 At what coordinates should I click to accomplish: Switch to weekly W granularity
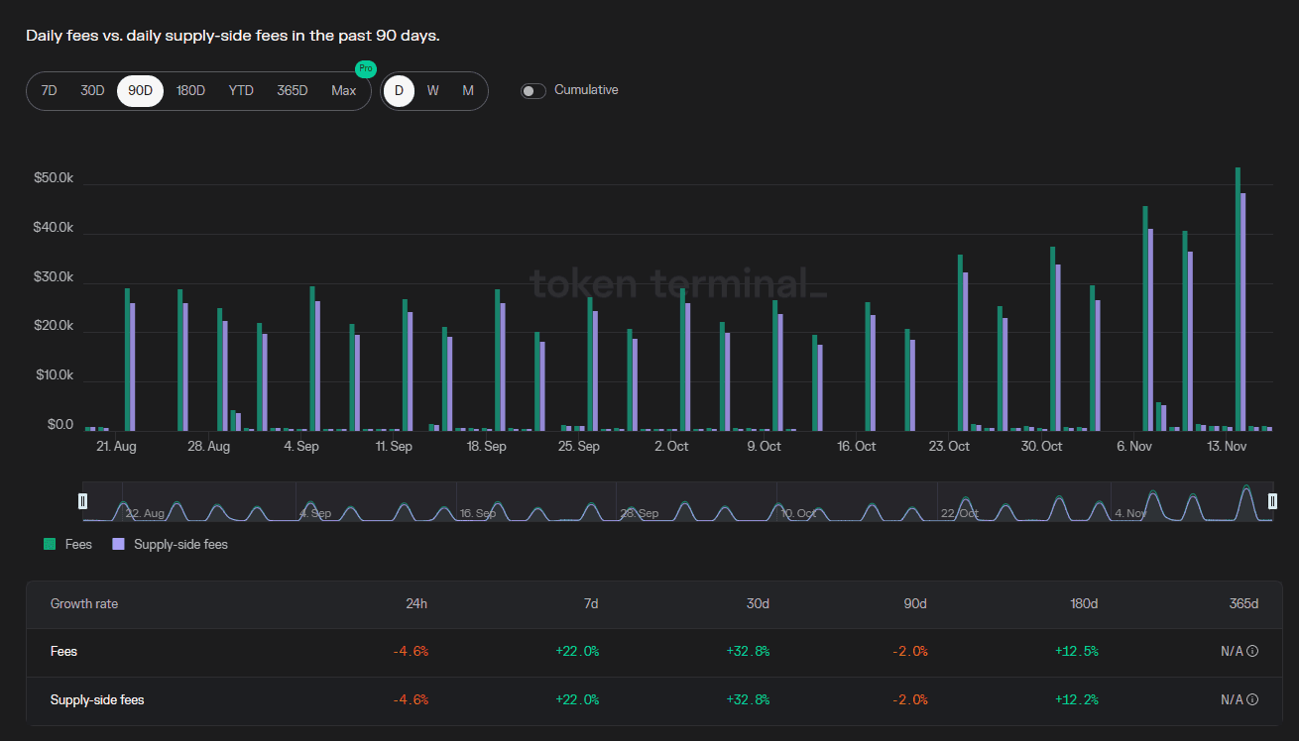click(433, 91)
